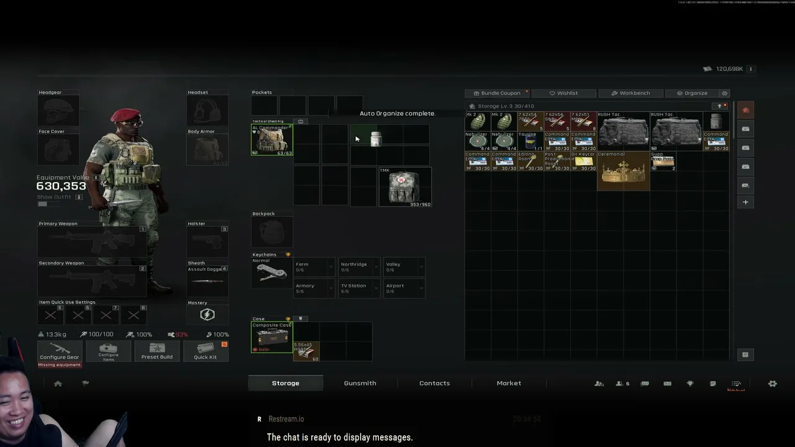Screen dimensions: 795x447
Task: Select the Editing Room key in storage
Action: 530,161
